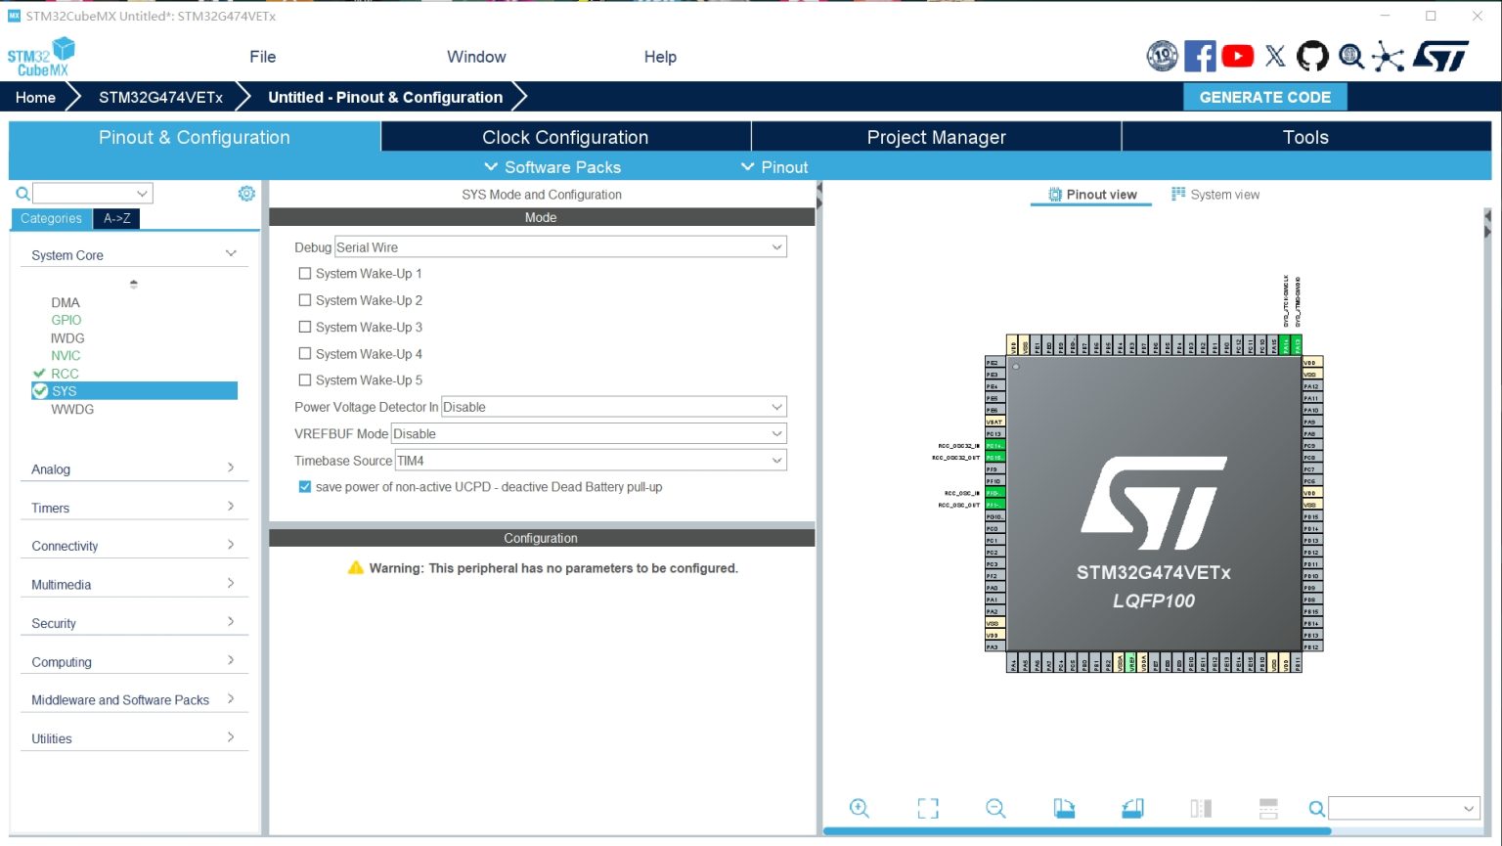This screenshot has height=846, width=1502.
Task: Switch to the Clock Configuration tab
Action: [x=565, y=137]
